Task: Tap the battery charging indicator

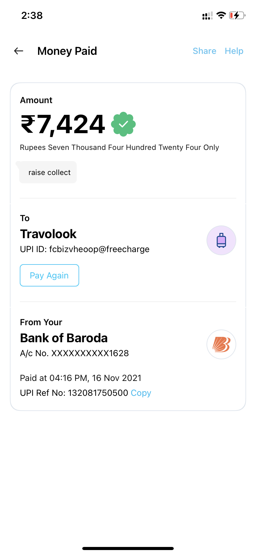Action: point(237,15)
